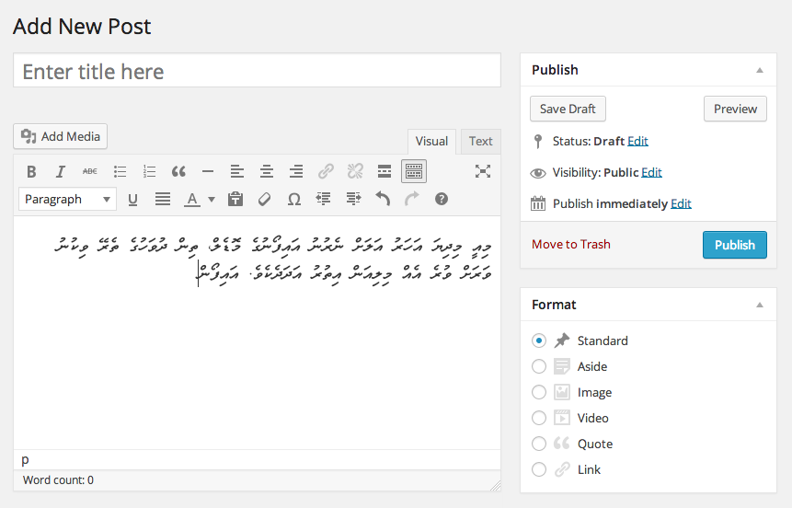Choose the Aside post format
Screen dimensions: 792x508
[x=539, y=366]
